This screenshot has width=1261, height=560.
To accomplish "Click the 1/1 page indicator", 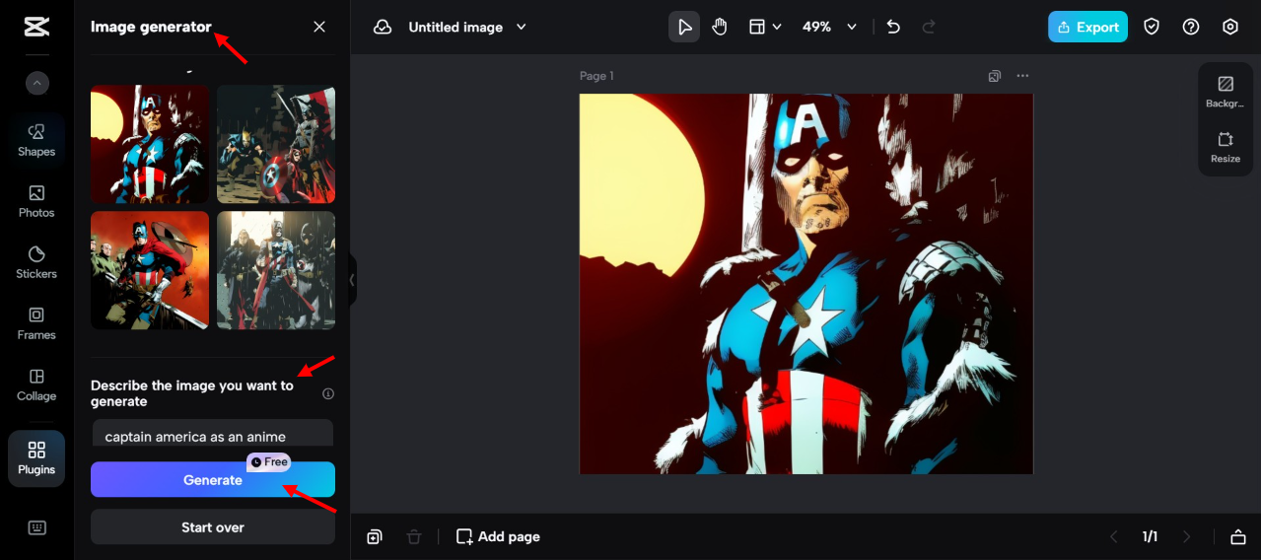I will [x=1150, y=536].
